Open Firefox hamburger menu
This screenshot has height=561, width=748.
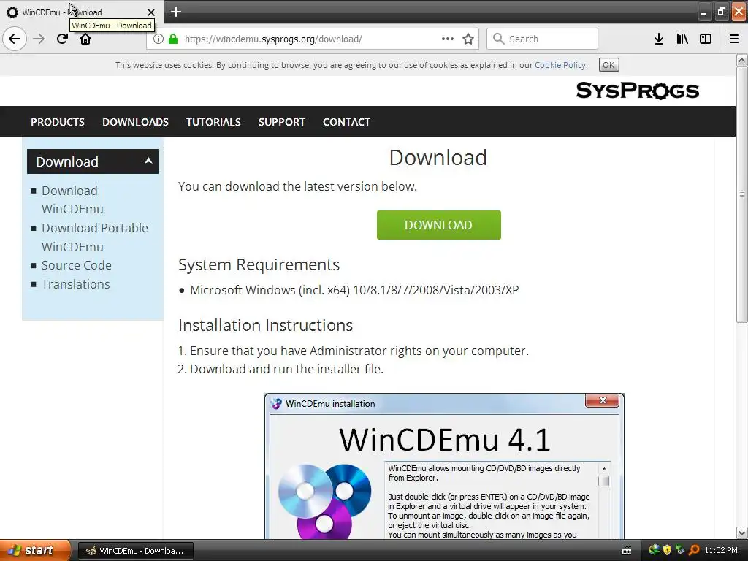(x=734, y=39)
